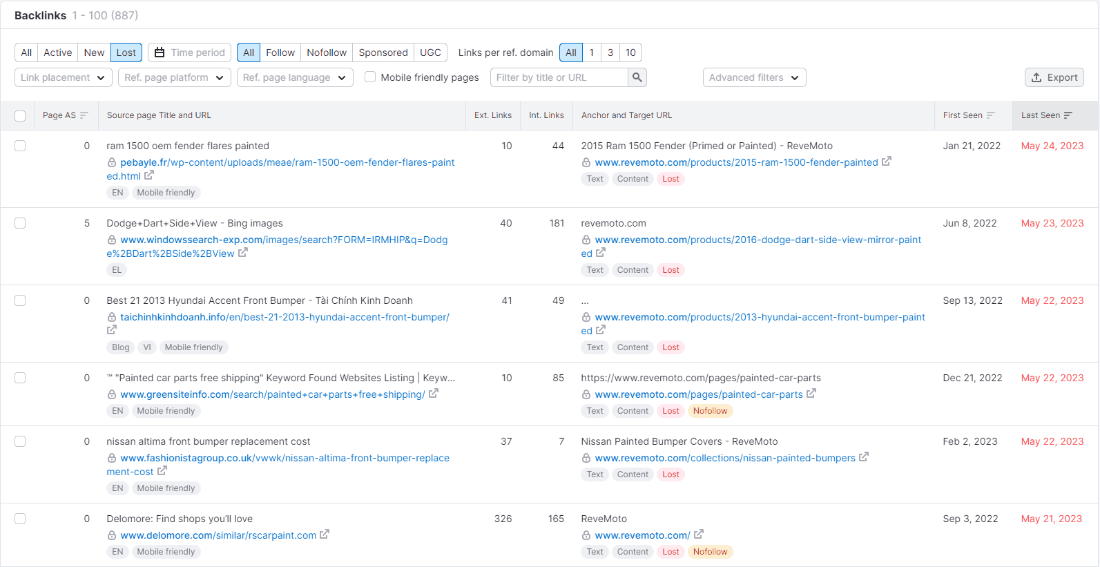
Task: Enable Mobile friendly pages checkbox
Action: (370, 77)
